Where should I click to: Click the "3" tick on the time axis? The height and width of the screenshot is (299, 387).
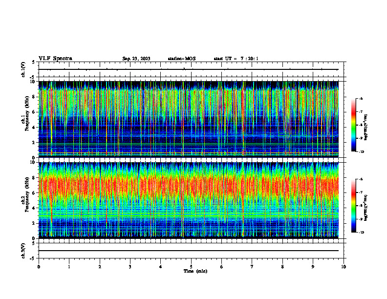click(x=130, y=267)
